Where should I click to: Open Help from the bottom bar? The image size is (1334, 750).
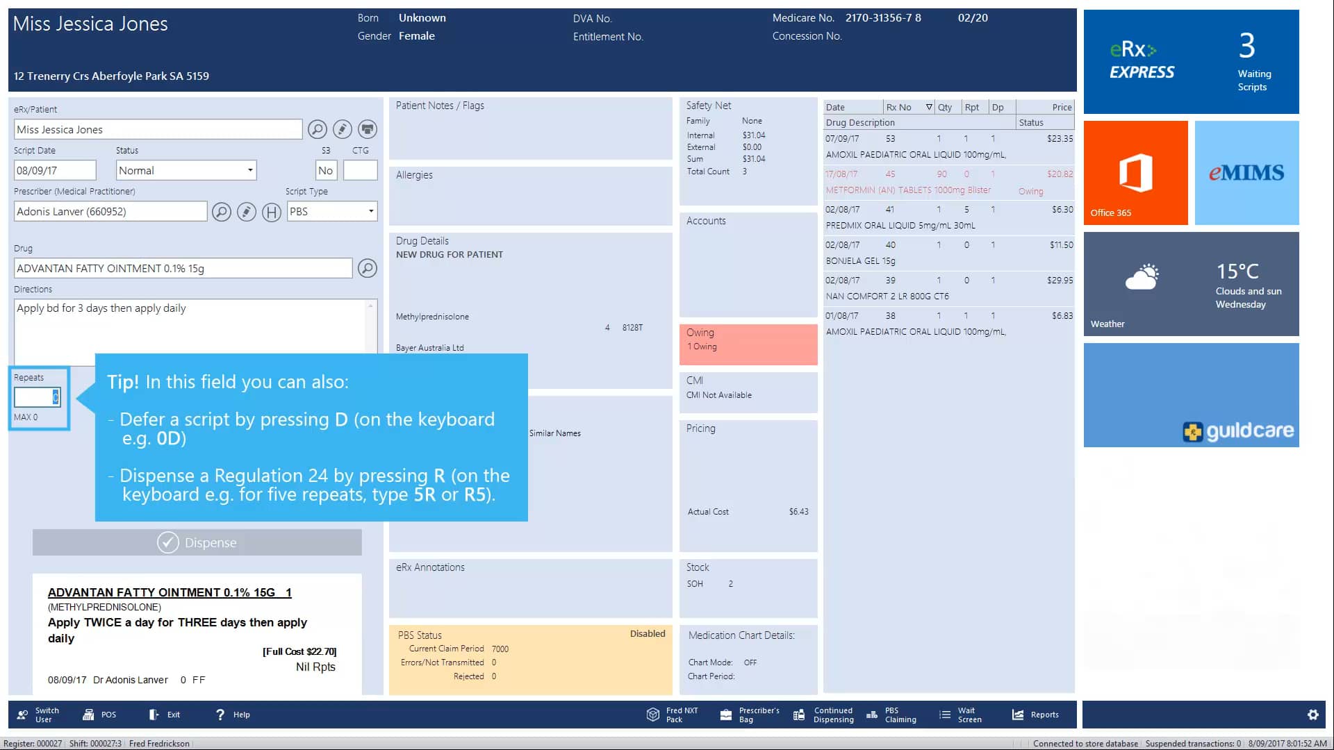tap(231, 714)
